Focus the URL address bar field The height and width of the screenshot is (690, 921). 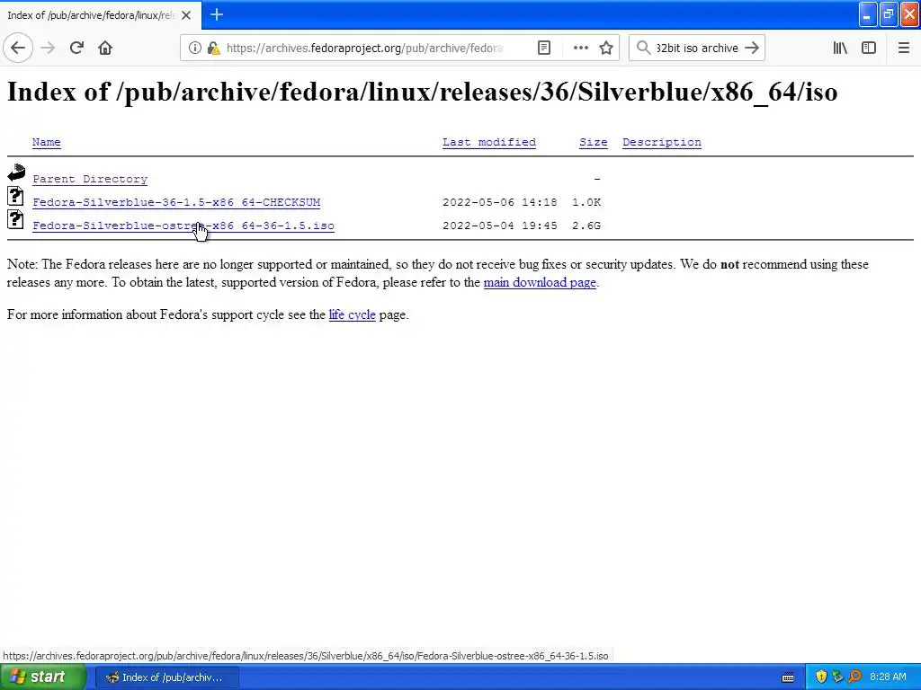(x=364, y=48)
